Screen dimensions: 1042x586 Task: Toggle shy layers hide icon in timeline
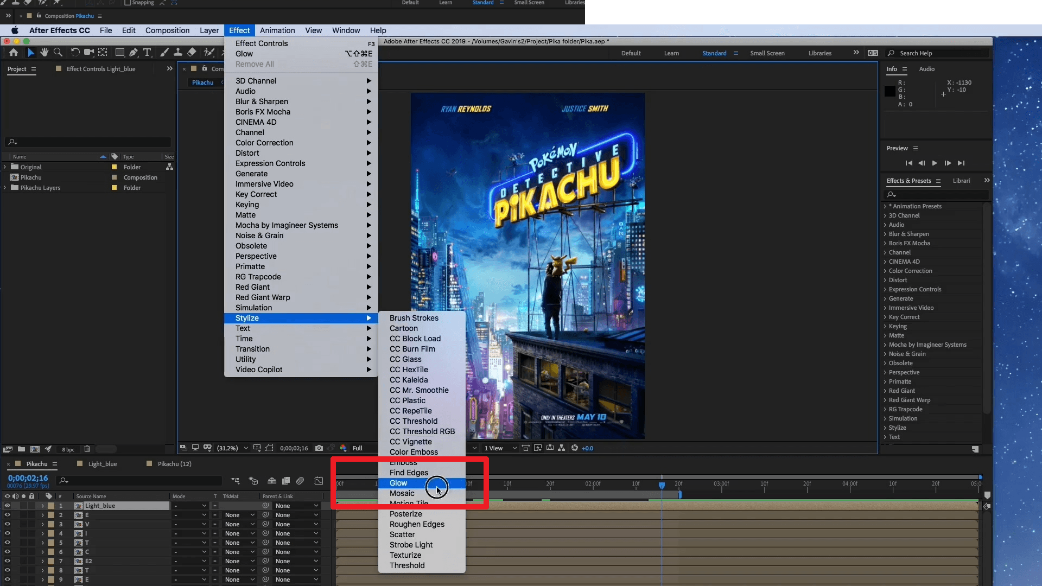point(272,481)
